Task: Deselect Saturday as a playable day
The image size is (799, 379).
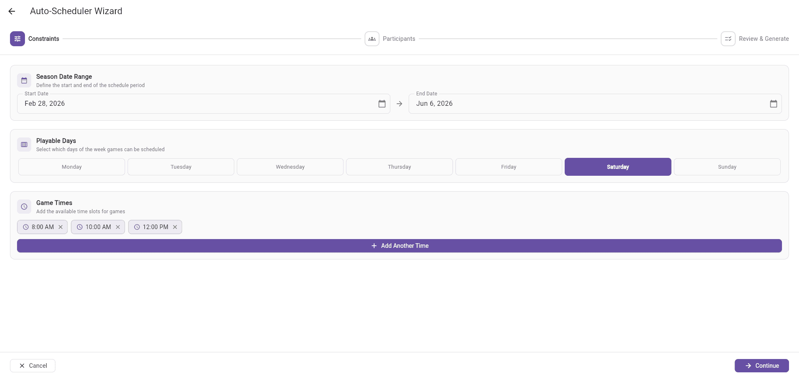Action: [x=618, y=167]
